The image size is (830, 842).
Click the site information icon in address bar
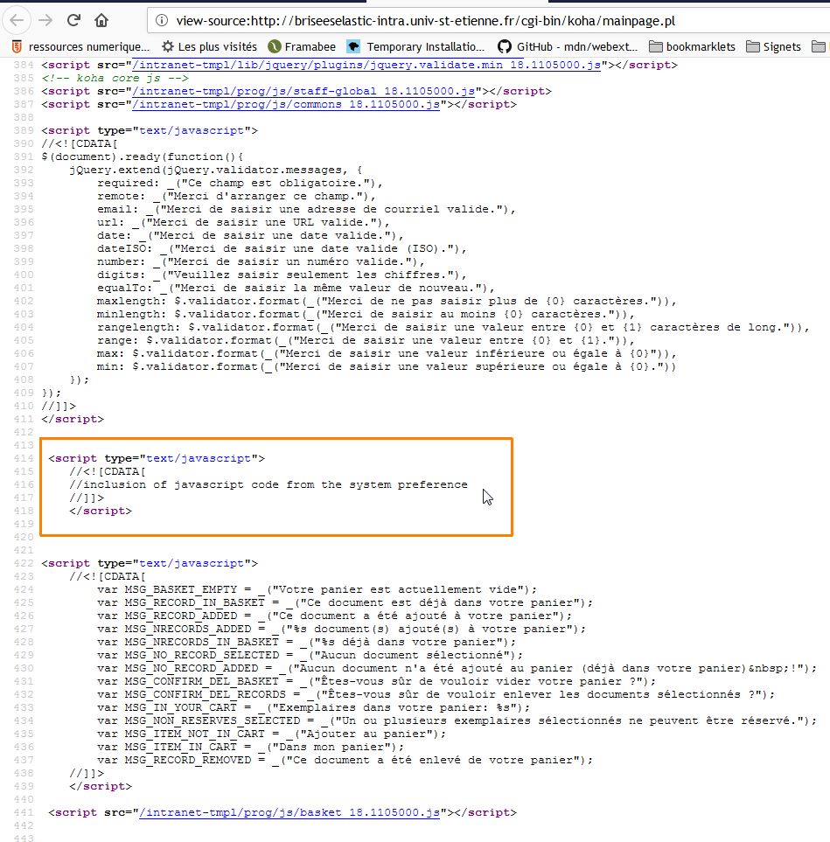point(158,19)
